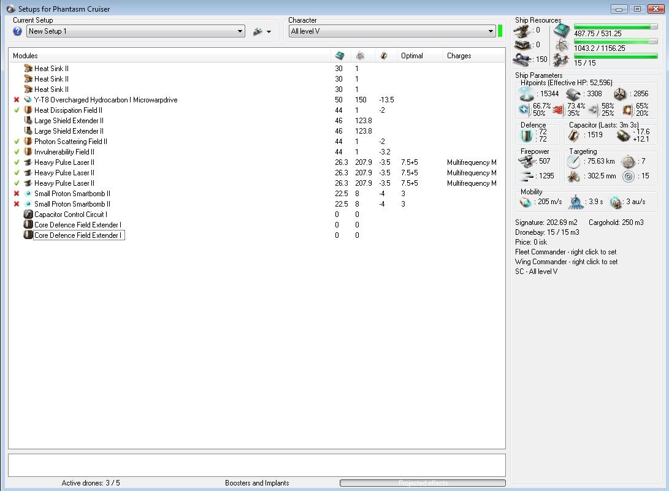Click Active drones 3 / 5 label

point(91,483)
